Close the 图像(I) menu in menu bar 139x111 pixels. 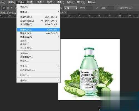point(21,2)
